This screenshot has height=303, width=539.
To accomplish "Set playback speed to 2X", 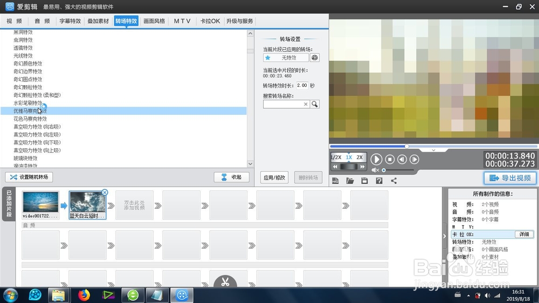I will pos(360,157).
